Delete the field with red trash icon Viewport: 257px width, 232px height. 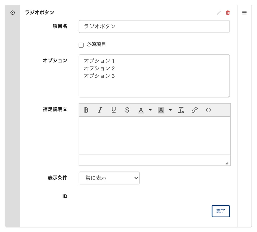[228, 13]
